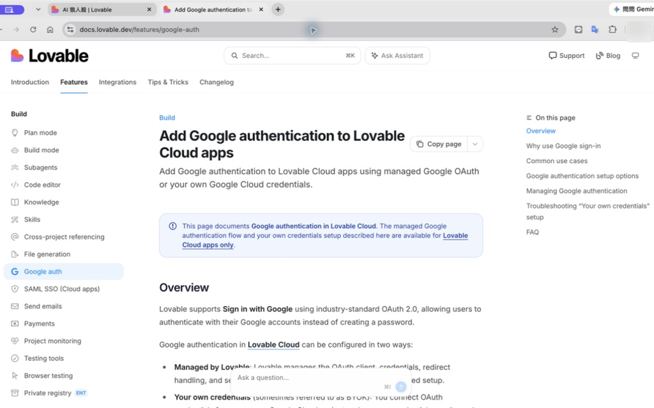654x408 pixels.
Task: Jump to Why use Google sign-in
Action: pos(563,146)
